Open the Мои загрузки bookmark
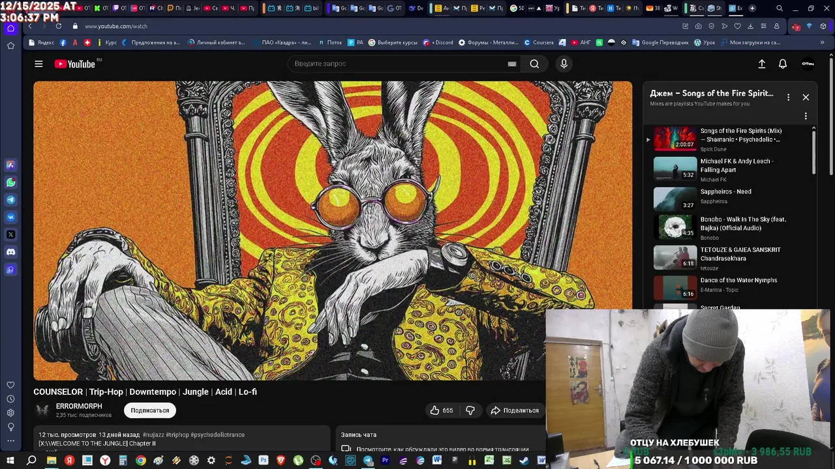The image size is (835, 469). click(750, 42)
